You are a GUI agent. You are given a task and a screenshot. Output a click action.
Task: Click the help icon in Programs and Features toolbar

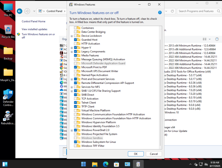[217, 39]
